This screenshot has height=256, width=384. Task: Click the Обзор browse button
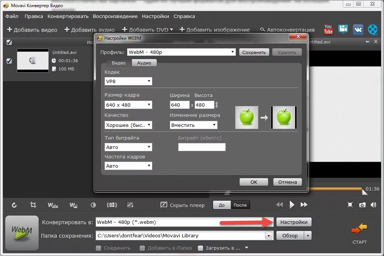click(x=290, y=236)
